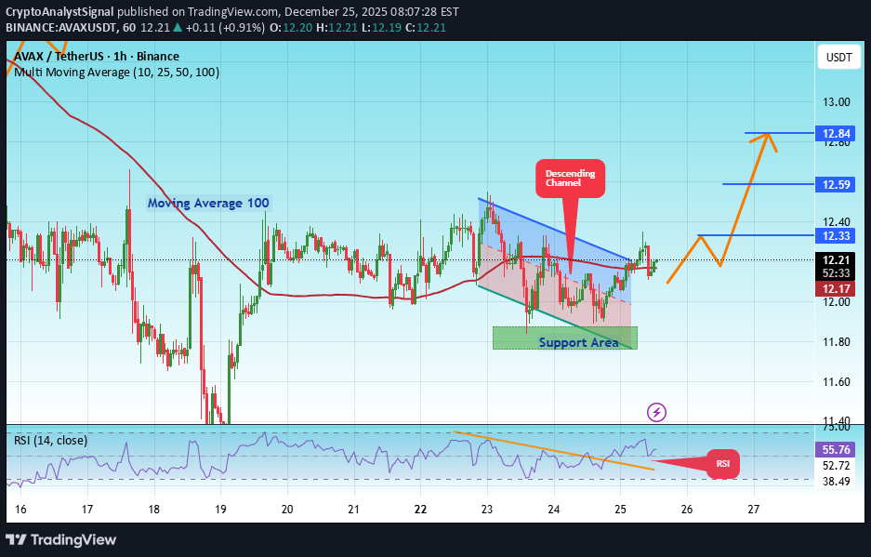Image resolution: width=871 pixels, height=557 pixels.
Task: Click the orange arrowhead at the 12.84 target
Action: [767, 138]
